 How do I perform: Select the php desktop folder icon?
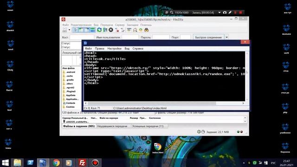[x=285, y=108]
